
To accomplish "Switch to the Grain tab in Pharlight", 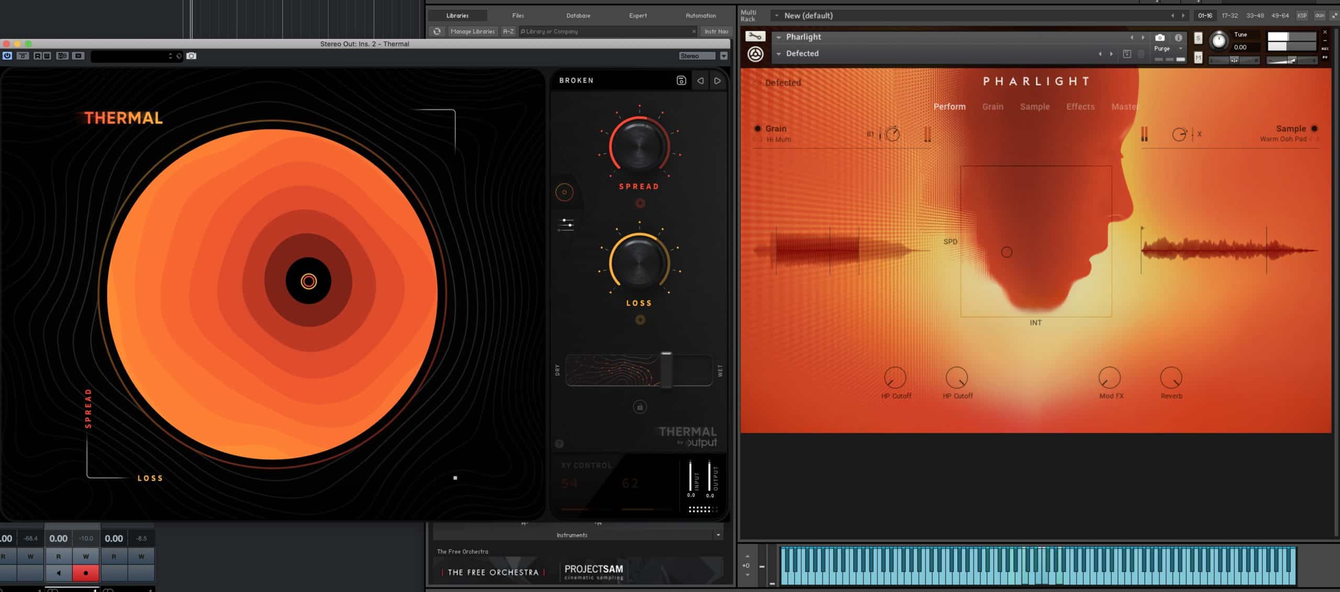I will click(x=992, y=107).
